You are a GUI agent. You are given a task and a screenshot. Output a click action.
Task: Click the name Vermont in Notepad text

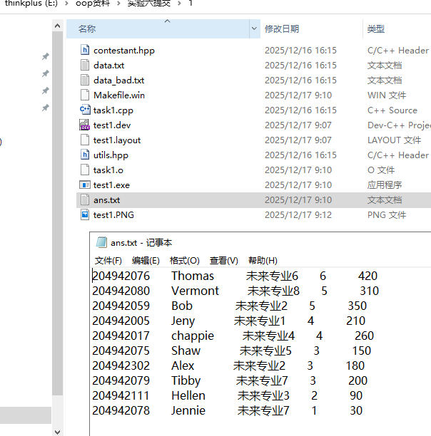pos(196,291)
